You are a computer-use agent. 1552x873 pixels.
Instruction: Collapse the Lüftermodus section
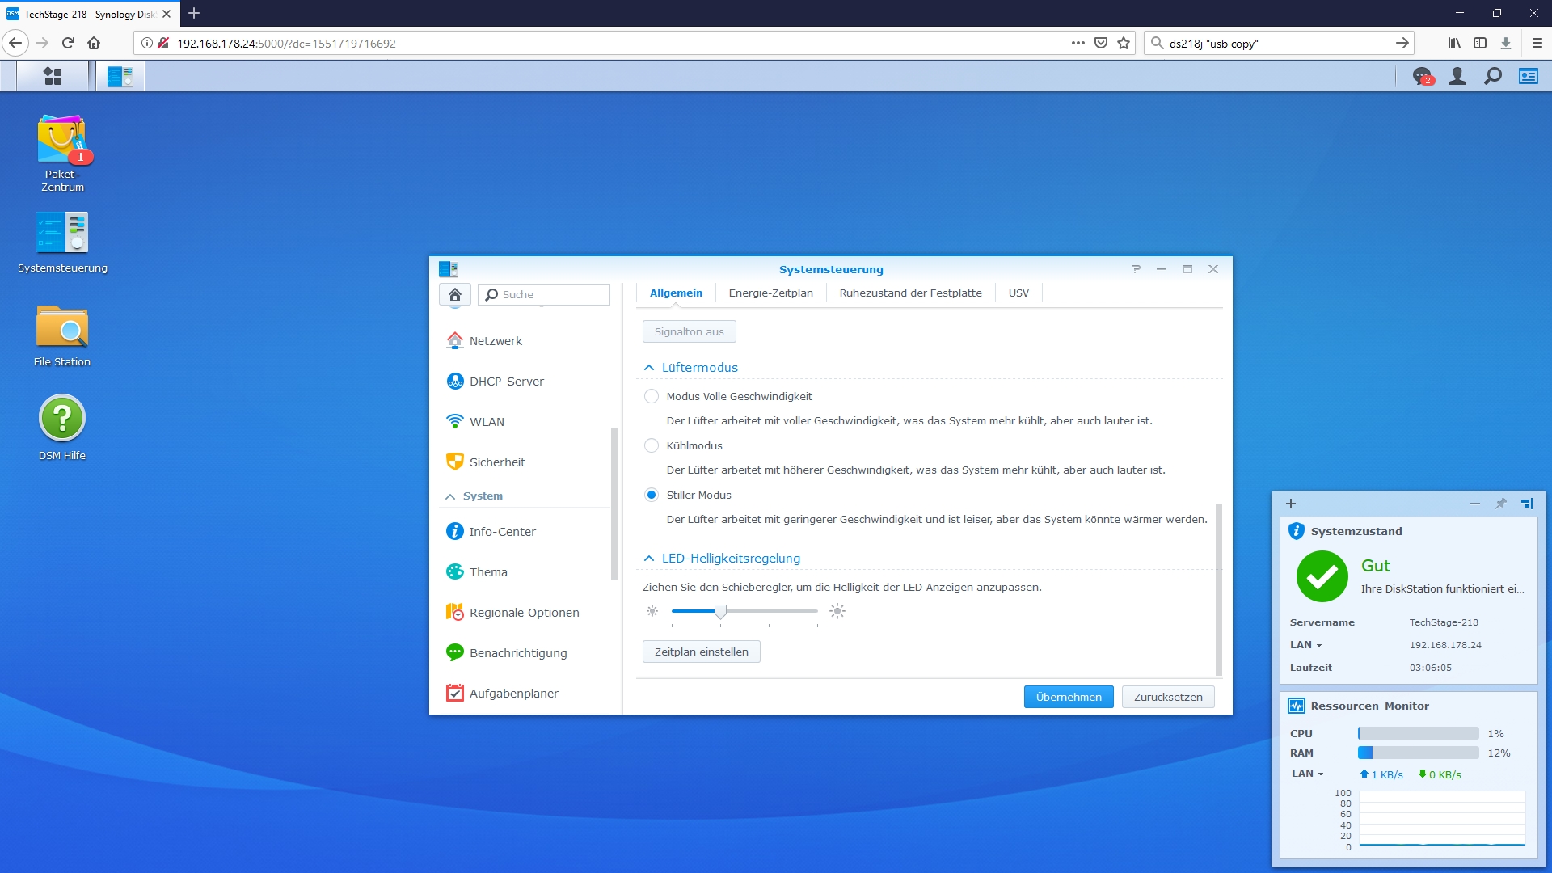click(x=649, y=368)
